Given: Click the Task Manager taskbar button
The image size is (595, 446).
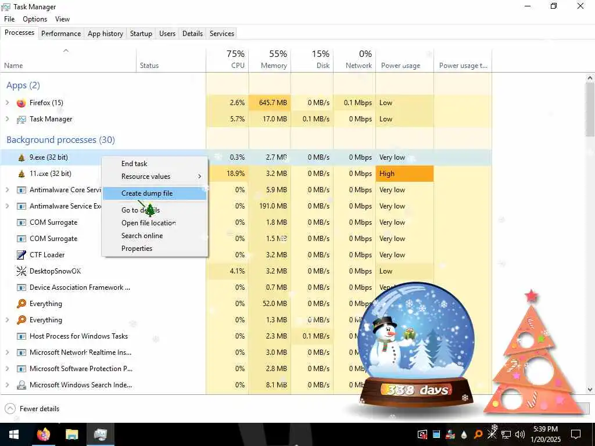Looking at the screenshot, I should (100, 434).
